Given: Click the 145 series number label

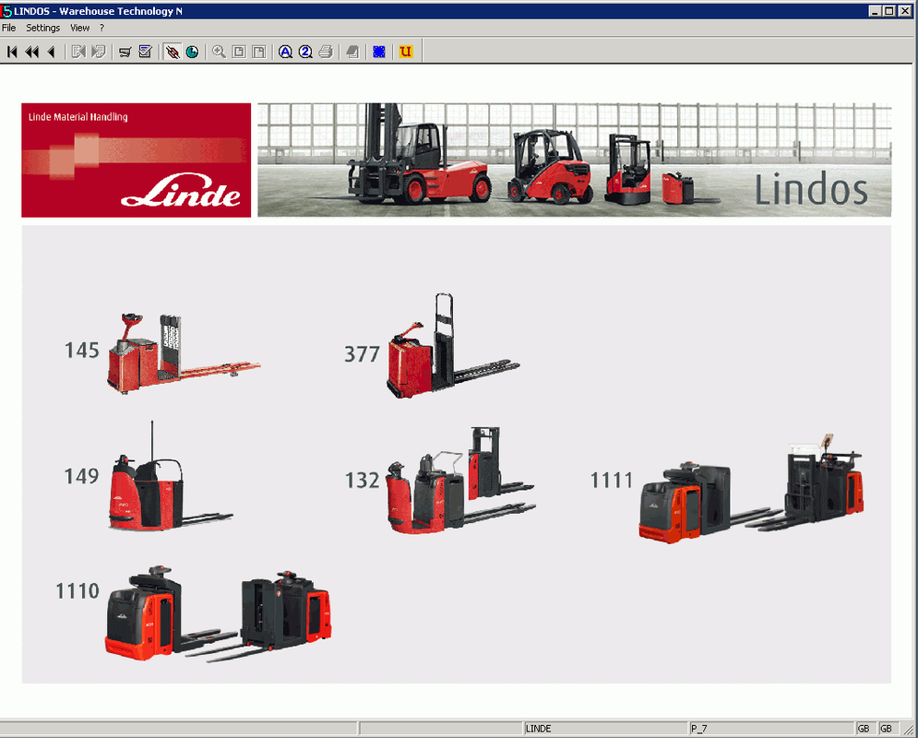Looking at the screenshot, I should pyautogui.click(x=82, y=350).
